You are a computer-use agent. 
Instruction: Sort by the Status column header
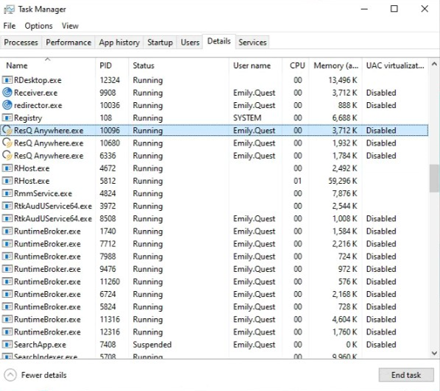pos(179,65)
